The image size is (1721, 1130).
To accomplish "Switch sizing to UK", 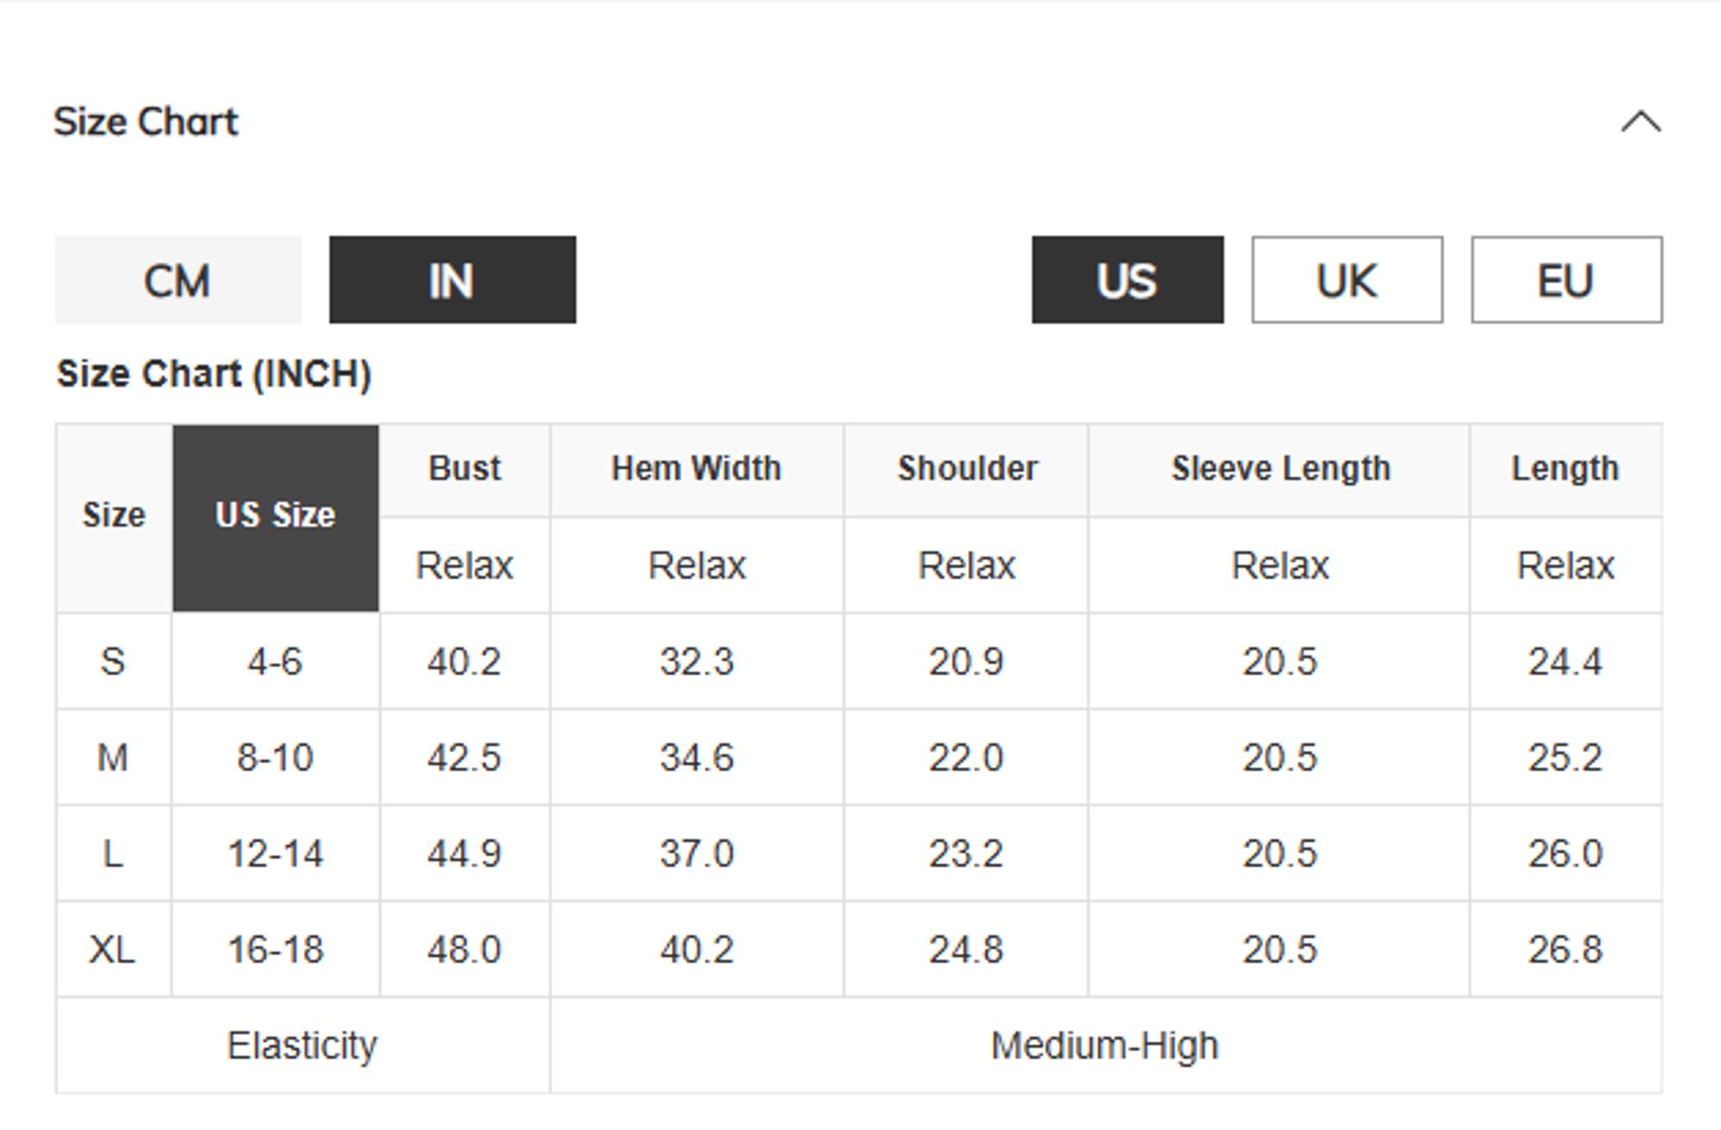I will click(1347, 280).
